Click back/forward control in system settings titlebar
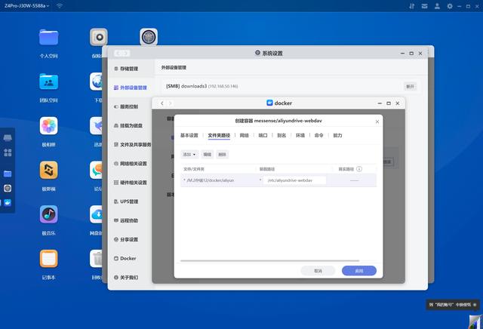The width and height of the screenshot is (483, 329). (x=122, y=54)
